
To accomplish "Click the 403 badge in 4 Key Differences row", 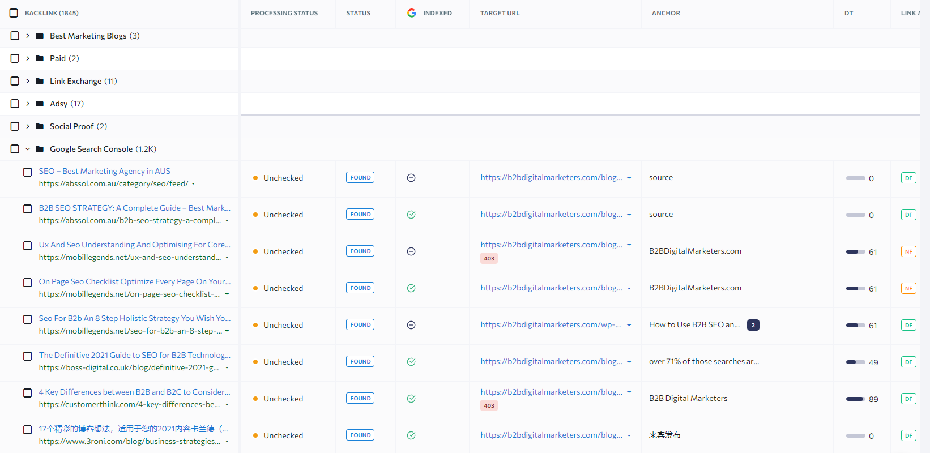I will tap(489, 405).
